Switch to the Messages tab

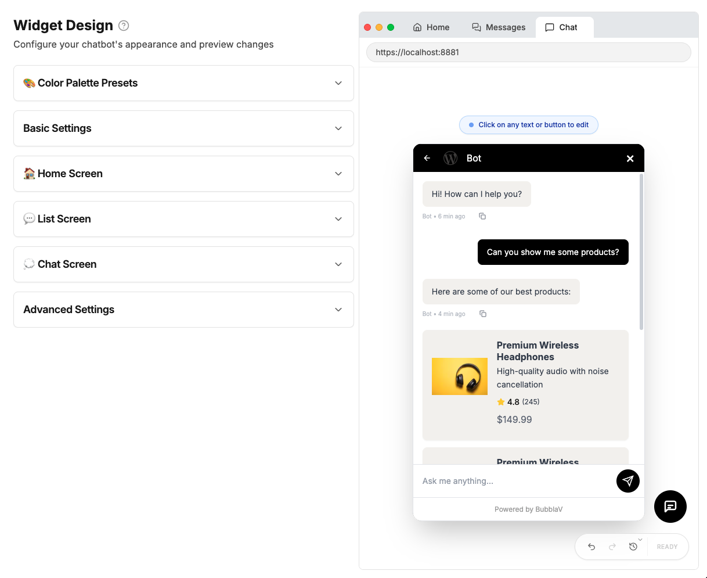coord(498,27)
